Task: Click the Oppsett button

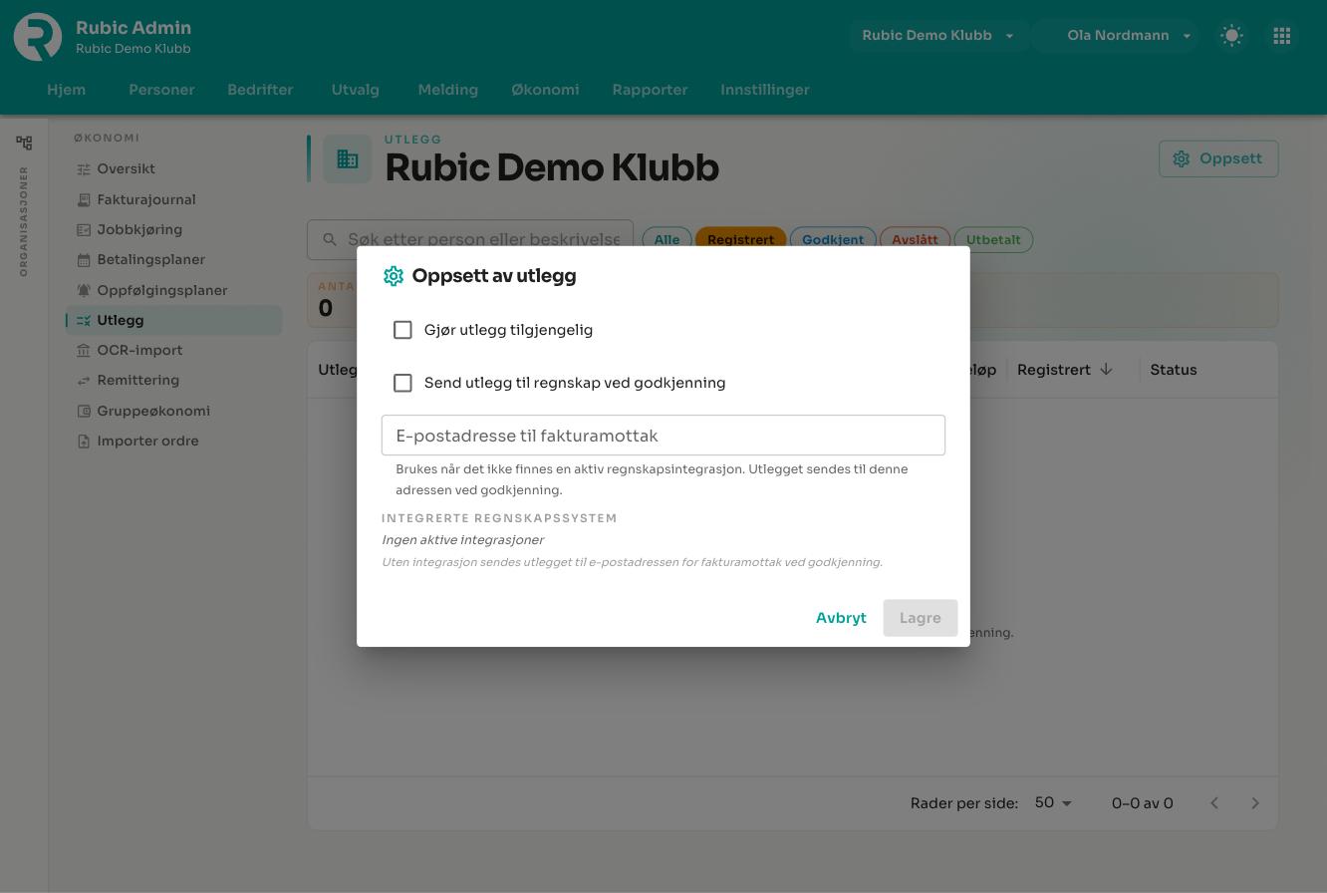Action: [1218, 159]
